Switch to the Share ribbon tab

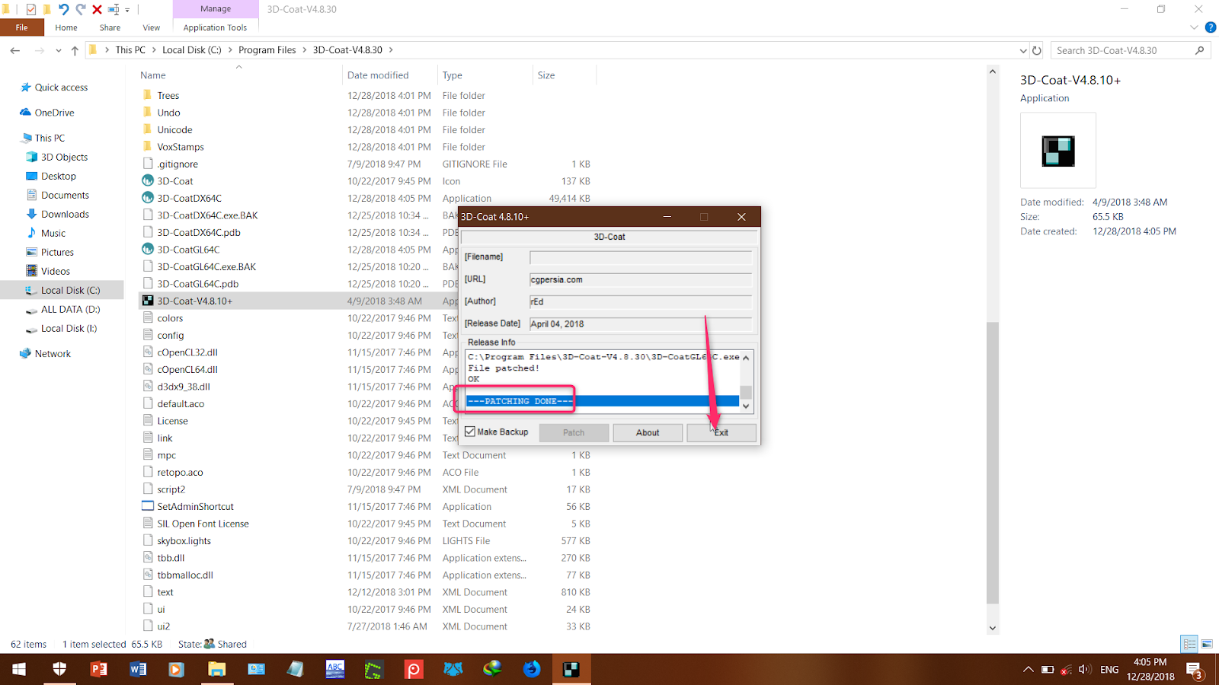click(110, 27)
